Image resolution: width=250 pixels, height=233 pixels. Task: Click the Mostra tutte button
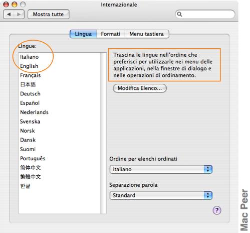click(49, 15)
